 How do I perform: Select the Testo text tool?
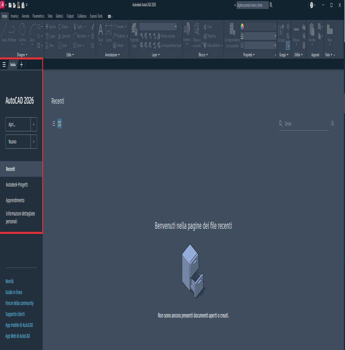point(101,32)
